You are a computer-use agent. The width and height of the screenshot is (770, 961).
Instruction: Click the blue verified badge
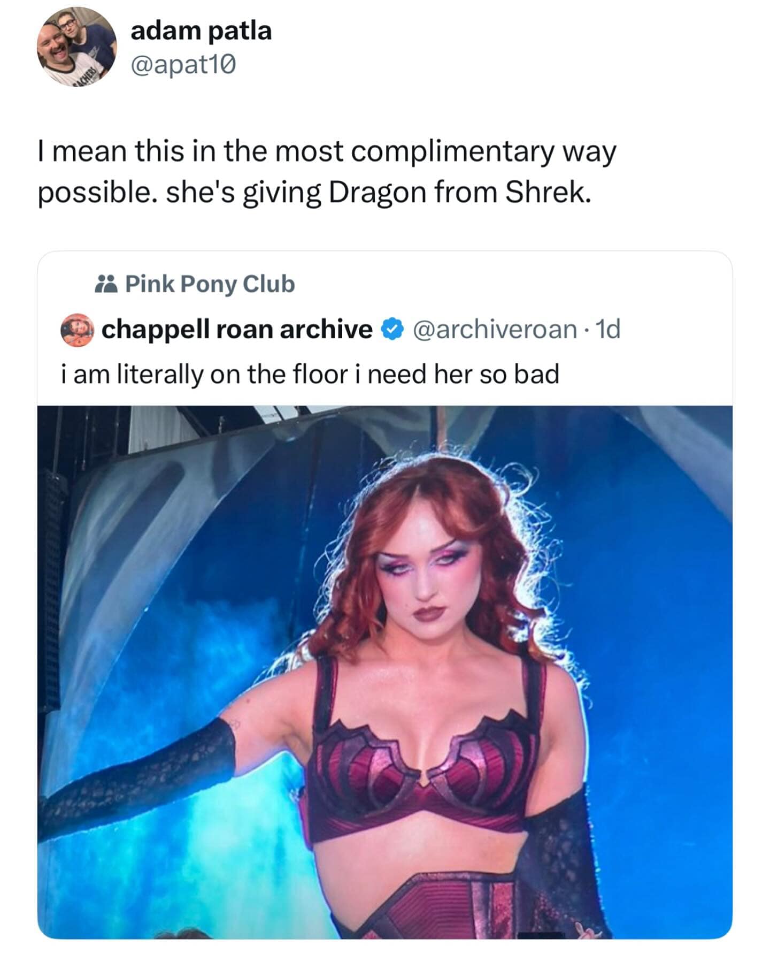click(x=392, y=330)
